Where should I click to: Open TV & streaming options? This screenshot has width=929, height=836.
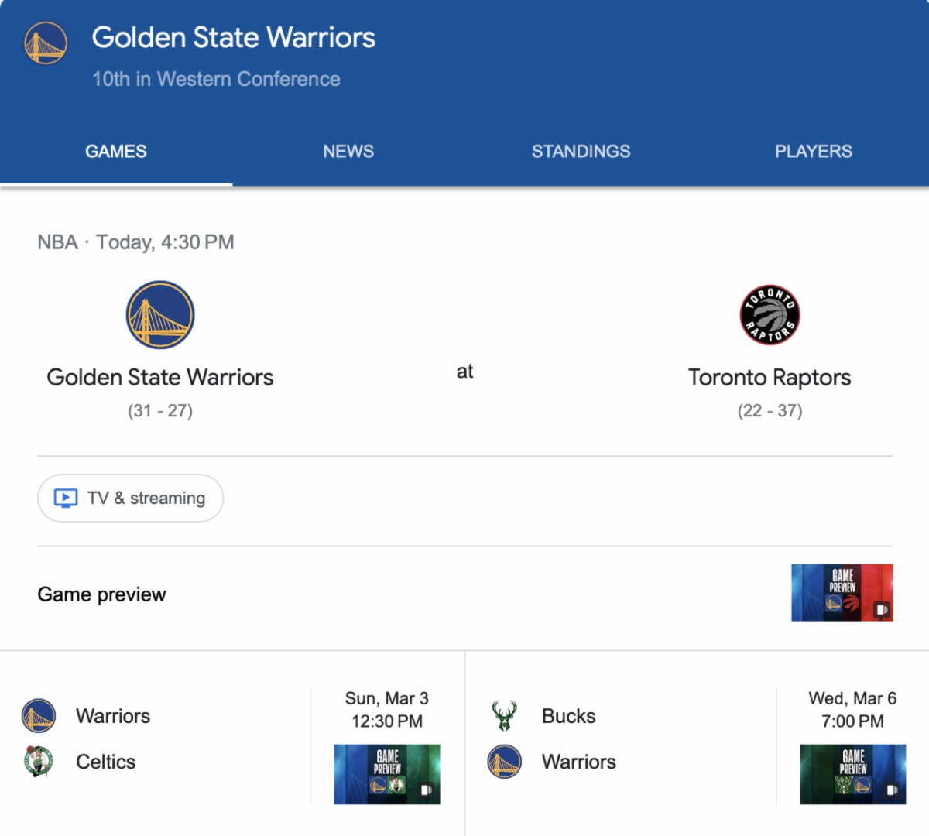click(x=131, y=498)
